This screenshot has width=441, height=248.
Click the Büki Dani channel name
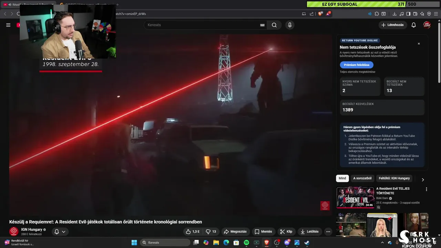tap(382, 198)
